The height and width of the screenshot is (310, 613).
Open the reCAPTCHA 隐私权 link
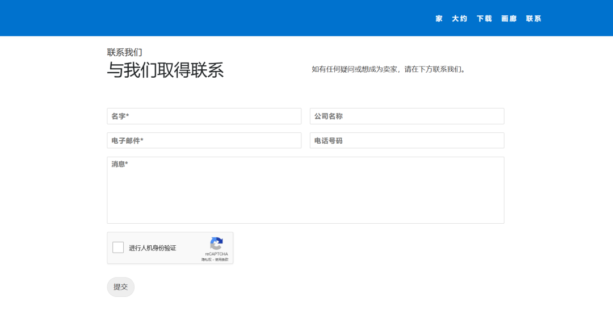click(206, 259)
